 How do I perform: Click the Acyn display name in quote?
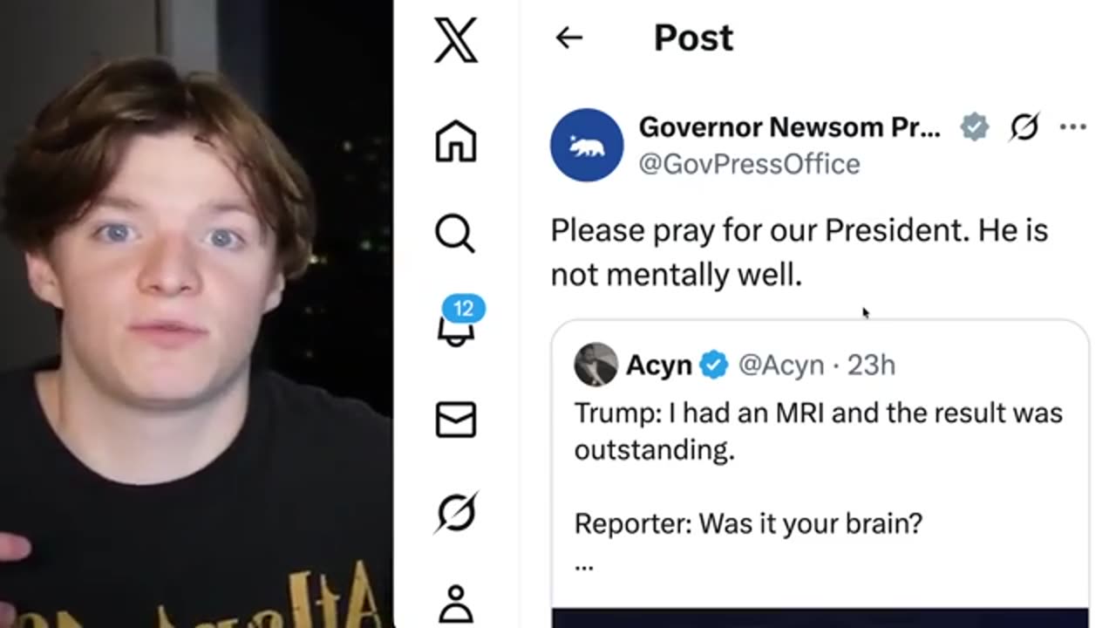[x=658, y=365]
